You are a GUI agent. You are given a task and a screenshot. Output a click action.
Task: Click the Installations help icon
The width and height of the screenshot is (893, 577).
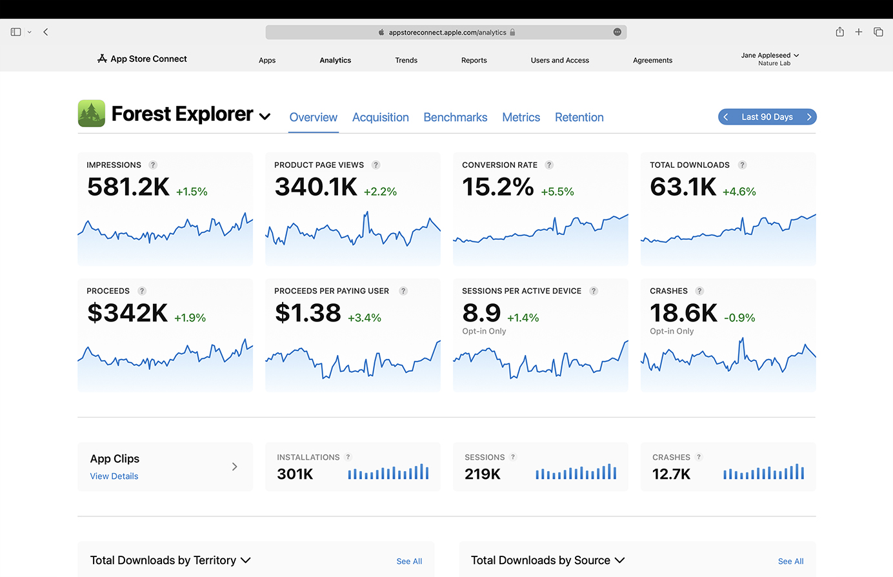click(x=348, y=457)
